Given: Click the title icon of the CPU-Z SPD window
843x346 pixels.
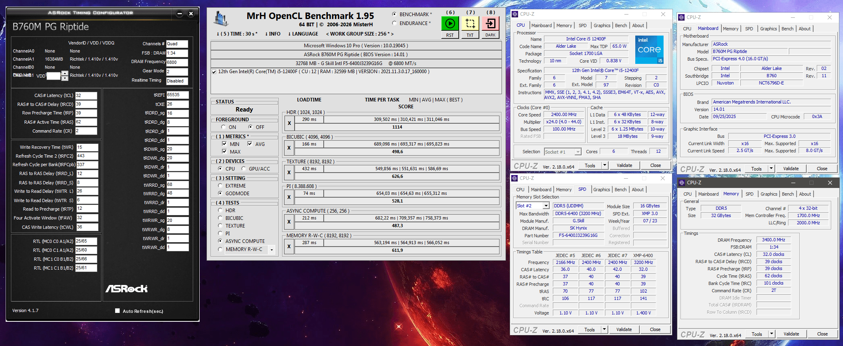Looking at the screenshot, I should pyautogui.click(x=514, y=178).
